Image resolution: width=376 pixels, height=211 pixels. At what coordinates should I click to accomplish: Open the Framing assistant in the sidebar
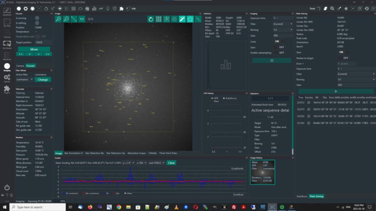click(7, 34)
